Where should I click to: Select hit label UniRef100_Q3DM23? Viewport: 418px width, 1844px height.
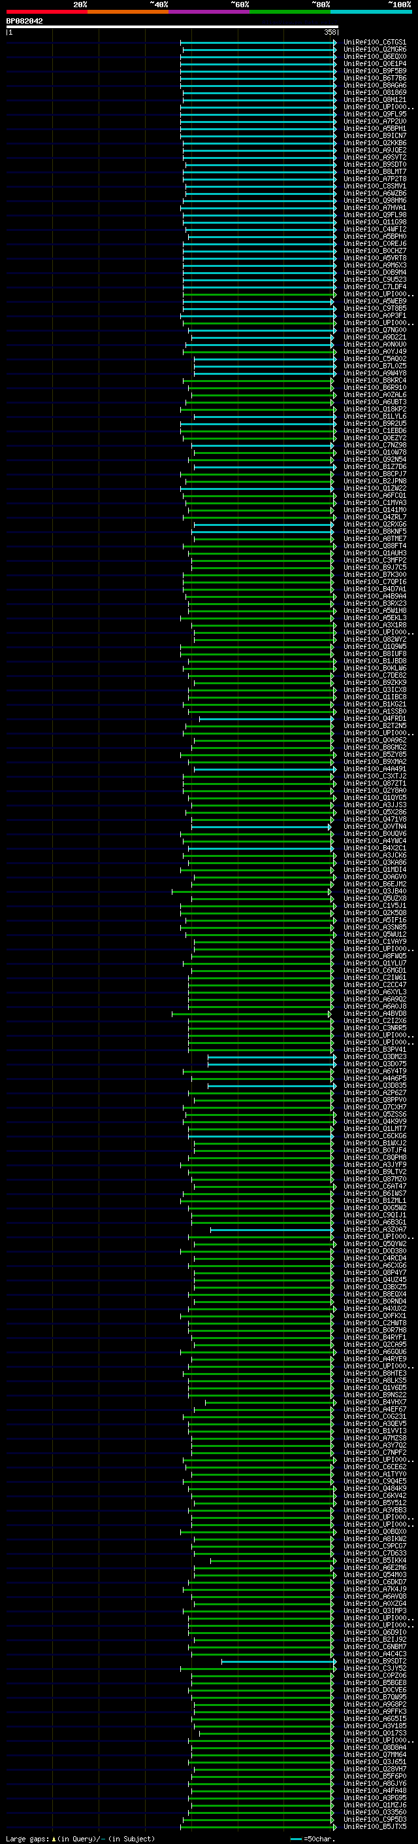(374, 1056)
